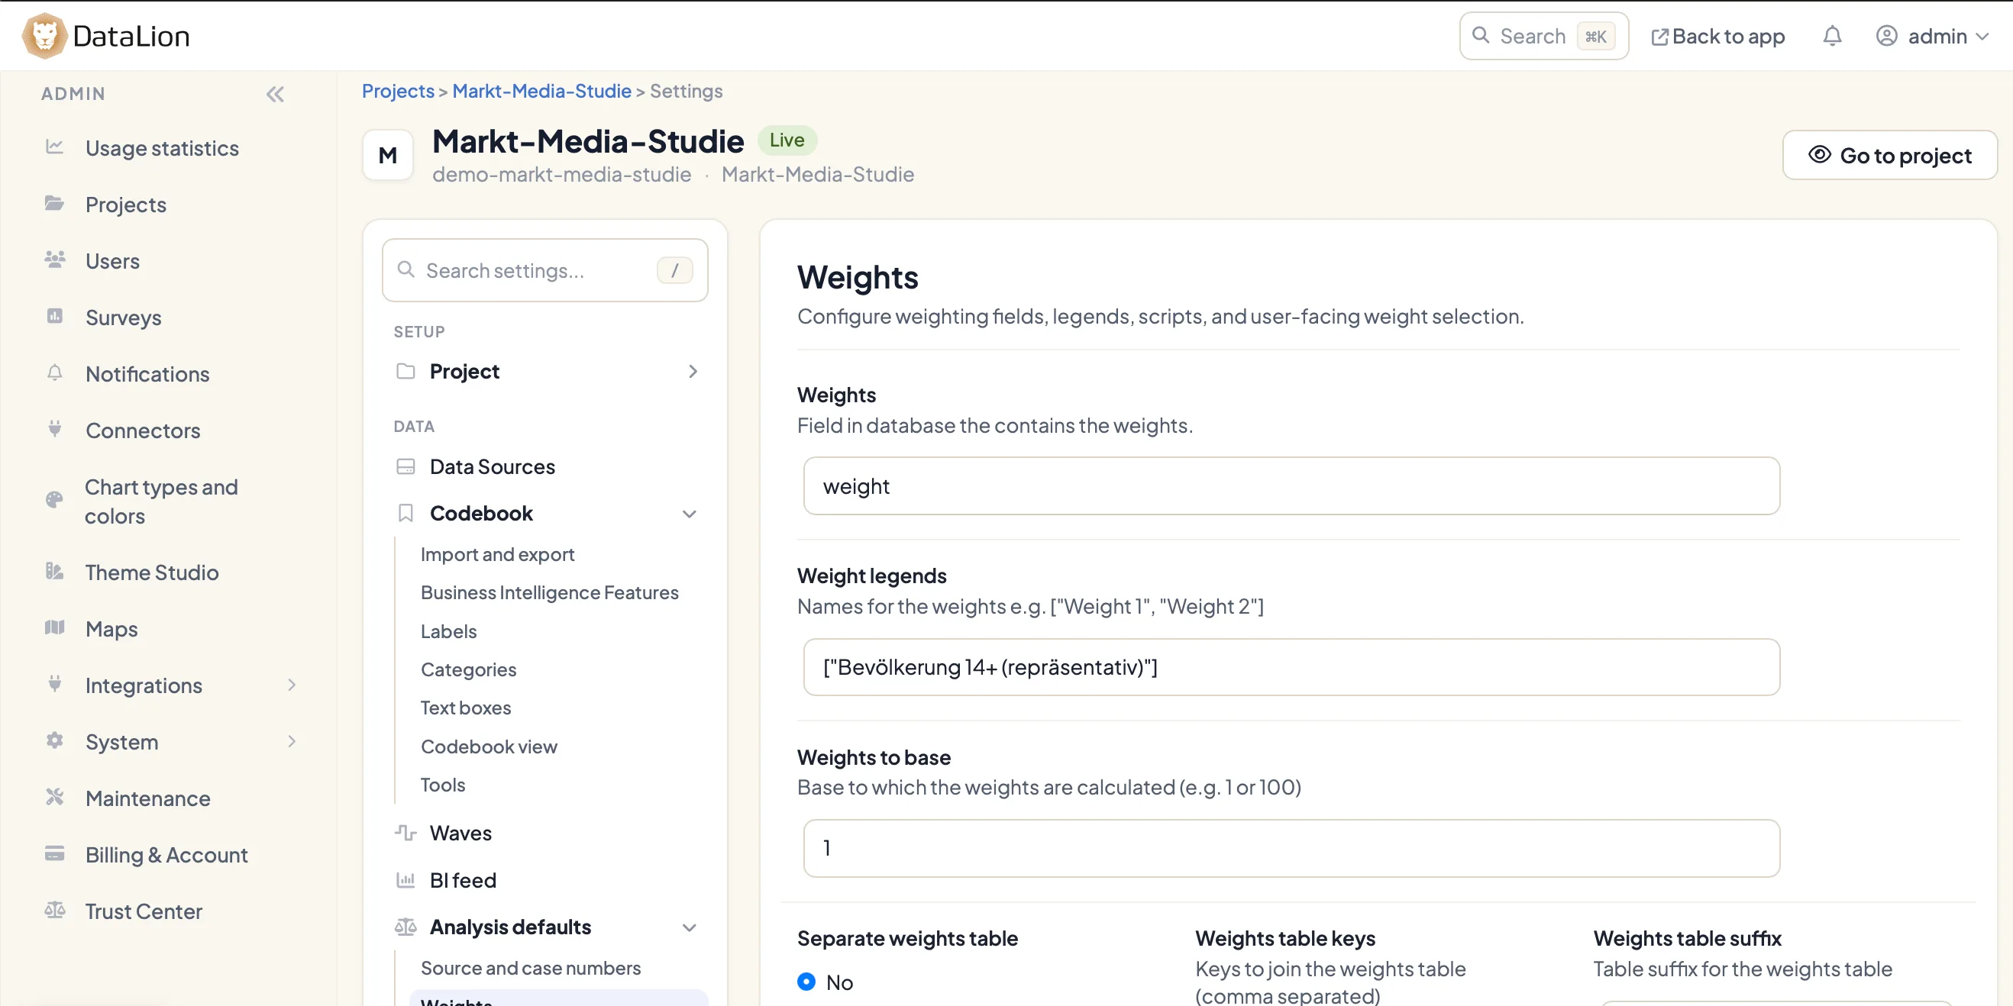Click the BI feed chart icon
2013x1006 pixels.
[x=406, y=880]
